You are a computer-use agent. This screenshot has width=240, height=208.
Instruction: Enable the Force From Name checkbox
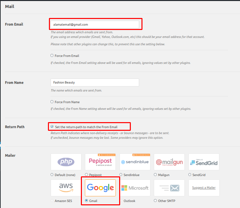pos(52,102)
